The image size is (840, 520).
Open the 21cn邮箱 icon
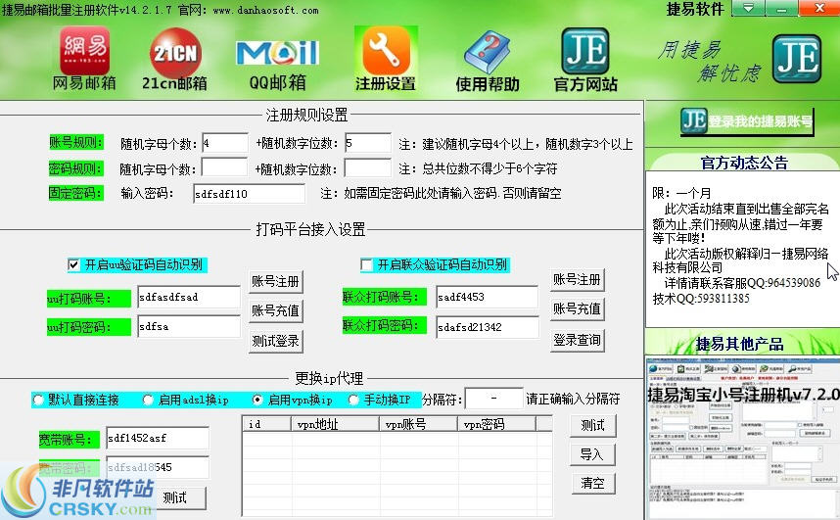(x=174, y=59)
